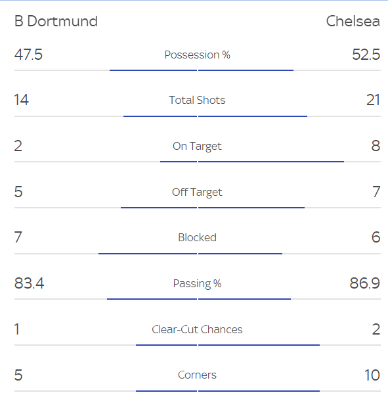
Task: Click Dortmund's Blocked blue bar
Action: click(x=148, y=254)
